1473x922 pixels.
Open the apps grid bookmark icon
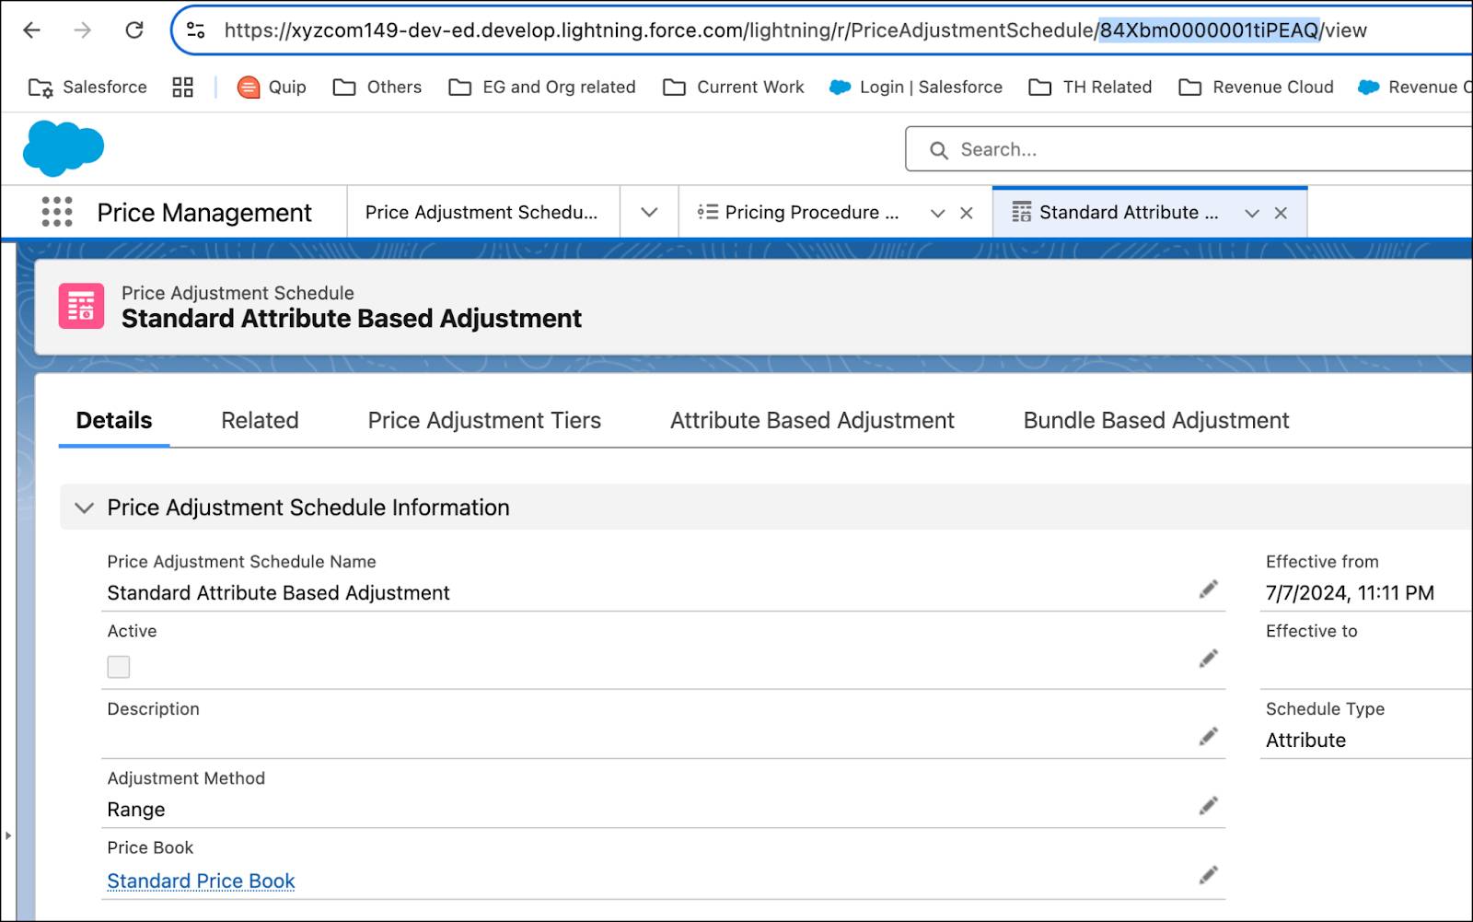coord(182,87)
